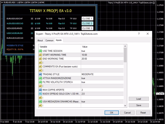Screen dimensions: 165x124
Task: Click the inputs list scroll-down arrow
Action: [125, 105]
